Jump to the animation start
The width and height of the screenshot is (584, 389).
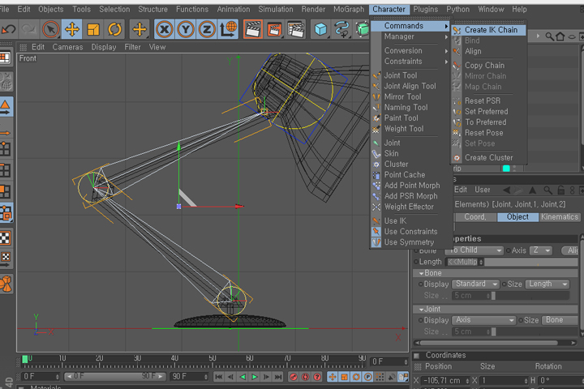click(x=219, y=377)
